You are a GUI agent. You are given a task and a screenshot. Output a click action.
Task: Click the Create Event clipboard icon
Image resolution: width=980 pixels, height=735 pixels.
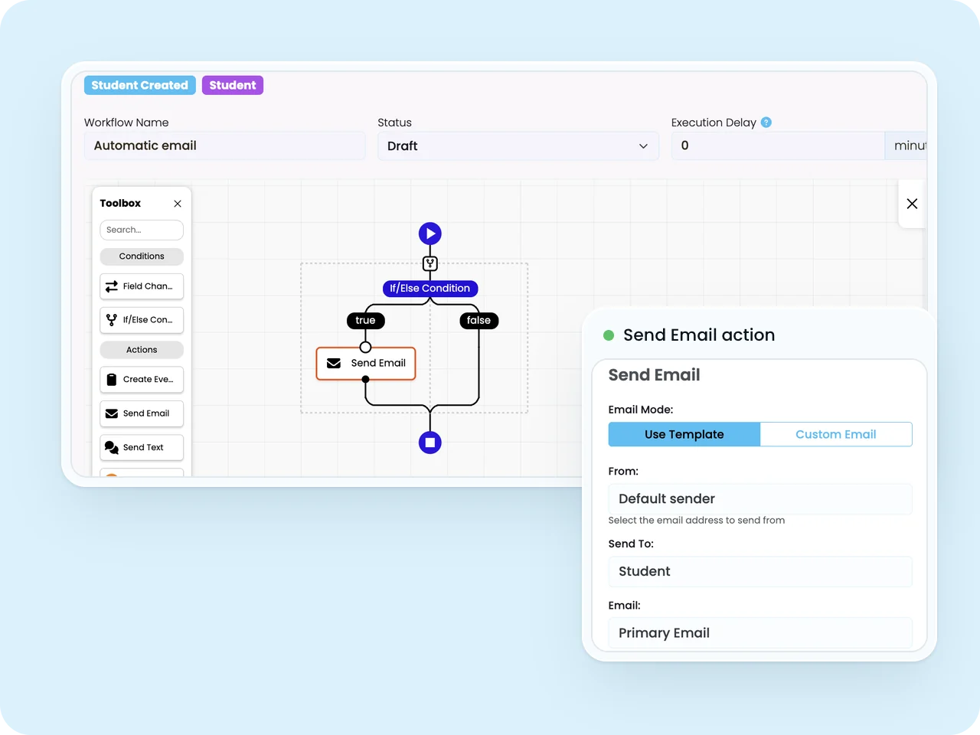(112, 380)
